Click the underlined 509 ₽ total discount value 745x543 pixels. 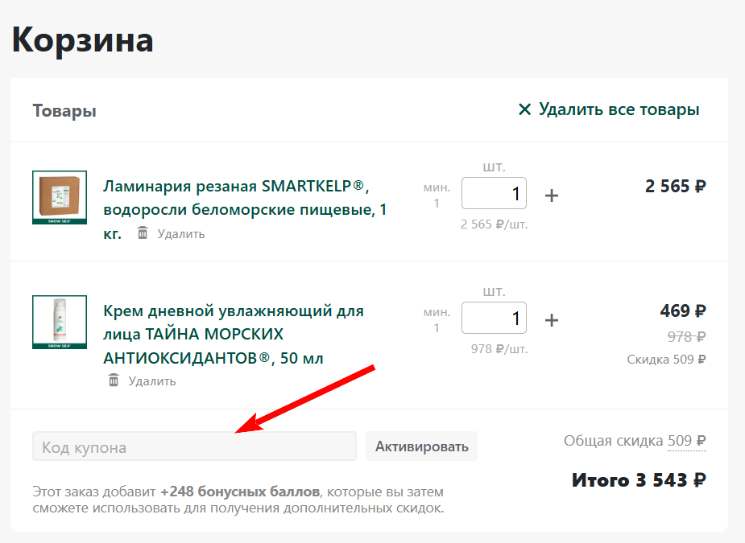(686, 441)
